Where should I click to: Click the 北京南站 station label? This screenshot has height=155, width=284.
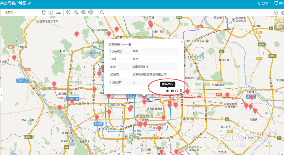144,120
